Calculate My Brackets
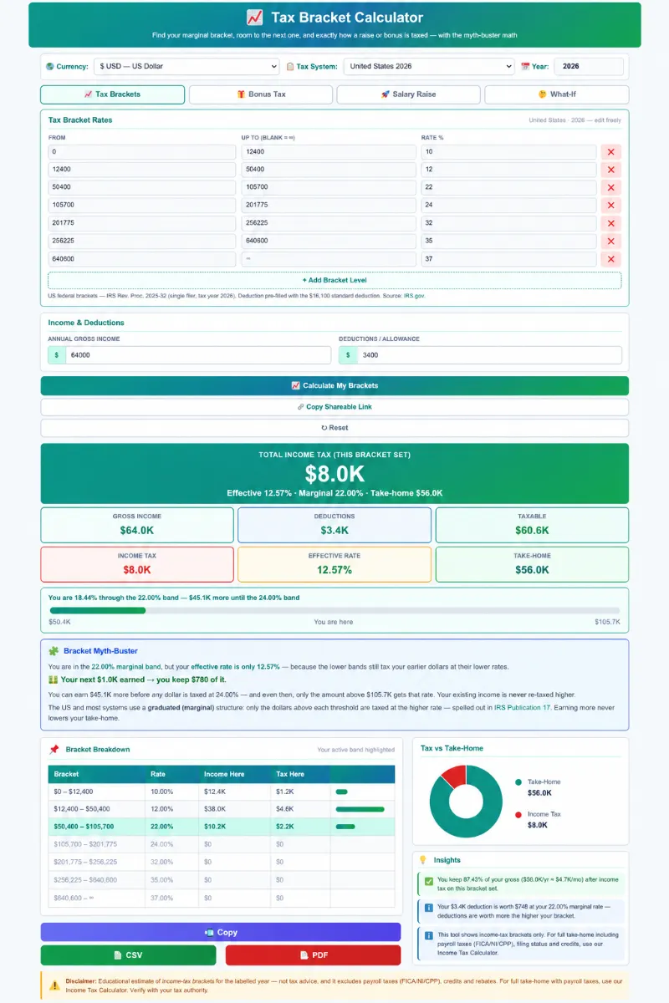 tap(334, 385)
